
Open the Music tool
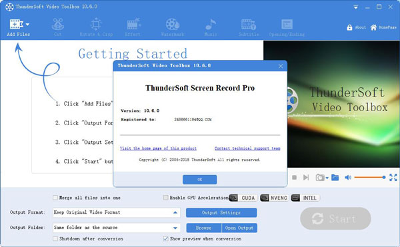[x=211, y=27]
